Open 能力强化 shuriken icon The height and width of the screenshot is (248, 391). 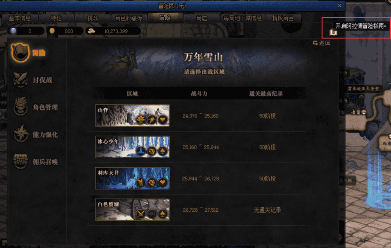[x=21, y=134]
